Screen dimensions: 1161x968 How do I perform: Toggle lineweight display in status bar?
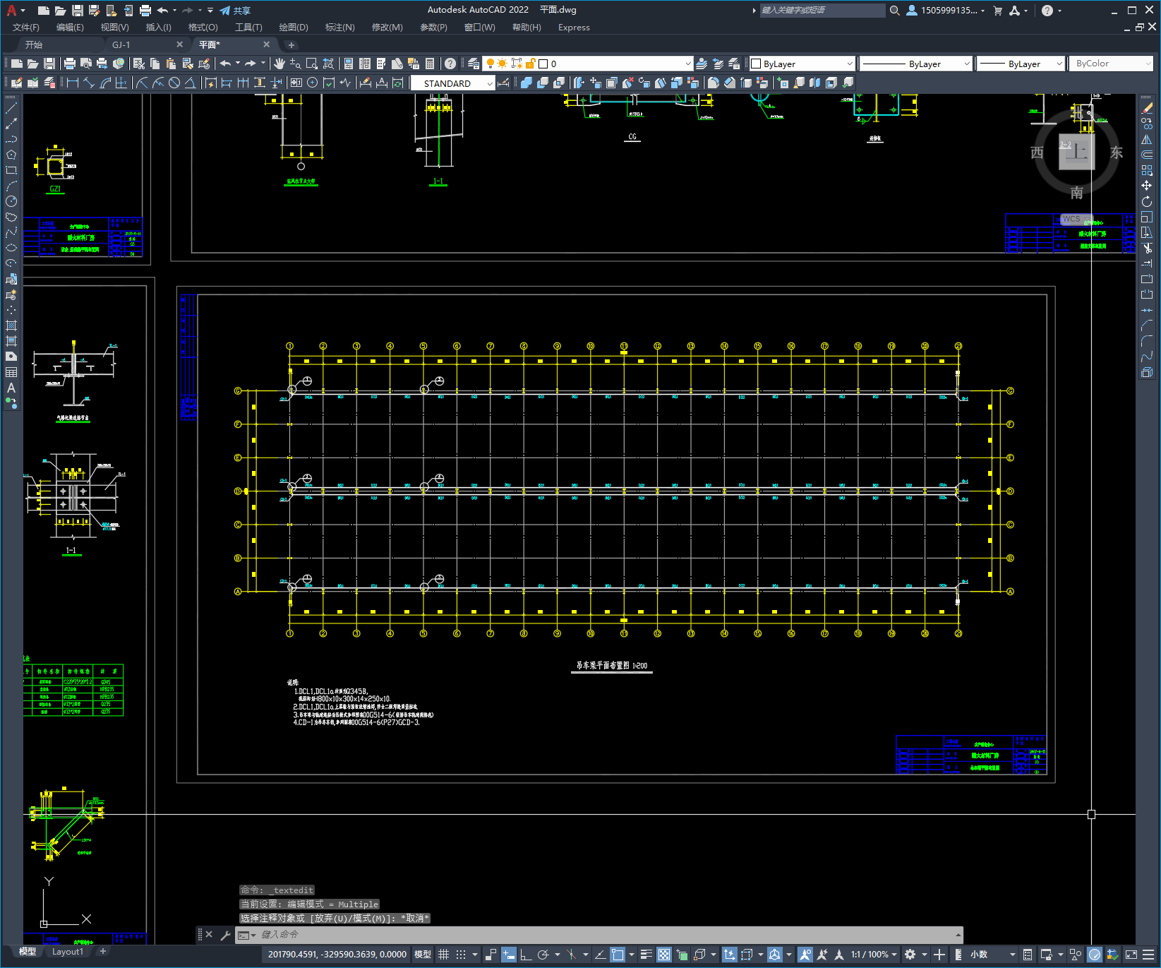tap(646, 955)
